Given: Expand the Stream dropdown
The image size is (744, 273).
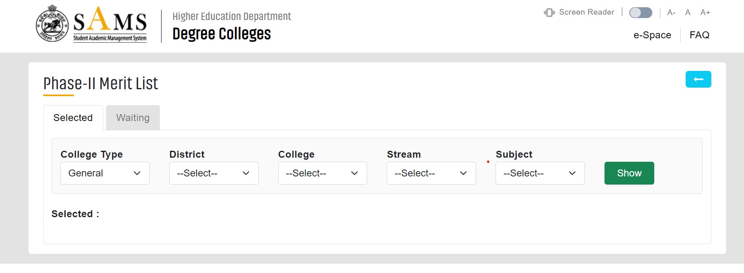Looking at the screenshot, I should (x=431, y=173).
